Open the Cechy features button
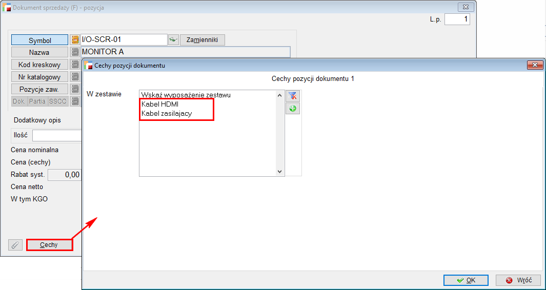Viewport: 546px width, 290px height. click(x=49, y=245)
